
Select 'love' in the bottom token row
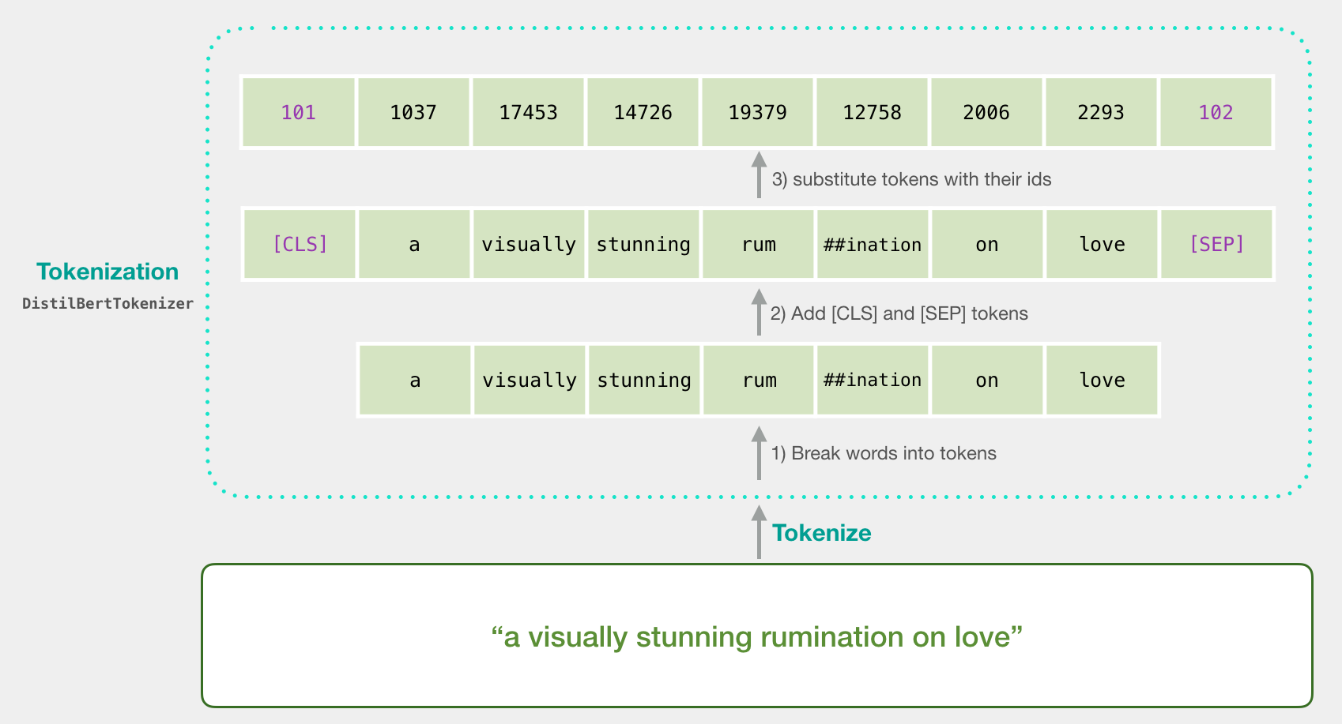click(1102, 380)
